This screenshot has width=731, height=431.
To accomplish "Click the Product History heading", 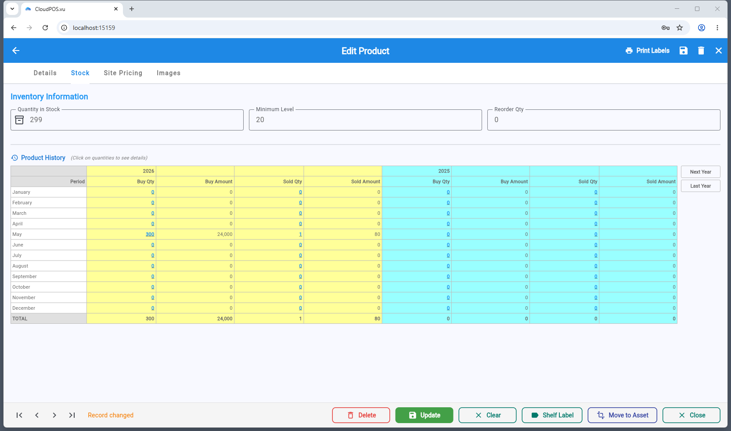I will [43, 158].
